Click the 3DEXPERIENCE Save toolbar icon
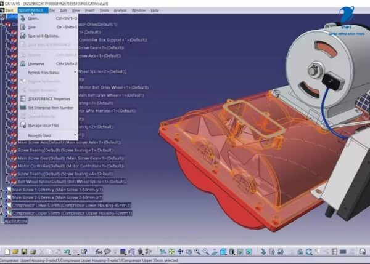Image resolution: width=370 pixels, height=264 pixels. (272, 252)
